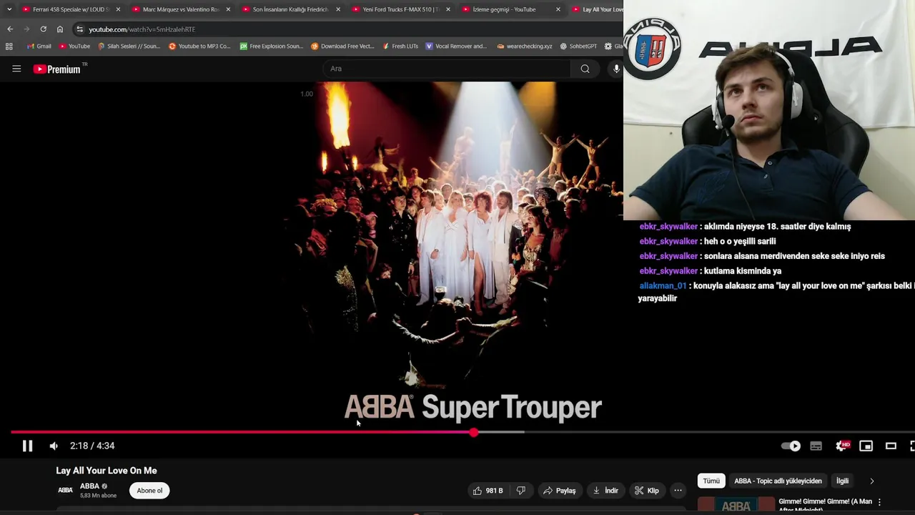The height and width of the screenshot is (515, 915).
Task: Open the Silah Sesleri bookmark
Action: pos(129,46)
